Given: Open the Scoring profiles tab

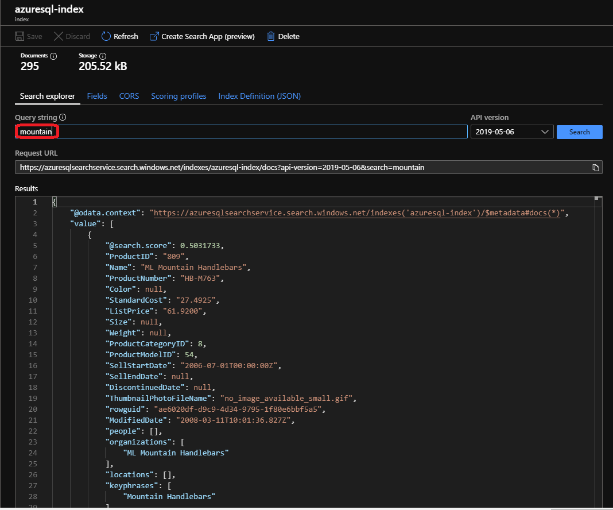Looking at the screenshot, I should pyautogui.click(x=179, y=96).
